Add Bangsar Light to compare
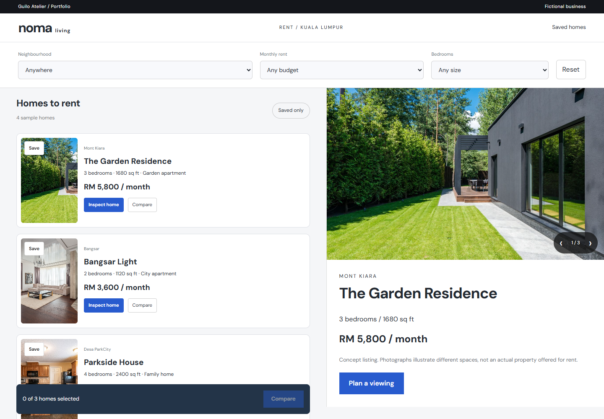This screenshot has height=419, width=604. coord(142,305)
